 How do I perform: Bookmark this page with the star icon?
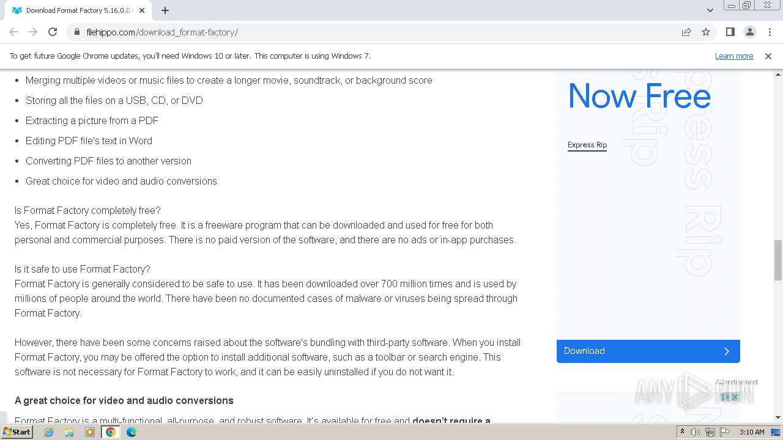point(706,32)
